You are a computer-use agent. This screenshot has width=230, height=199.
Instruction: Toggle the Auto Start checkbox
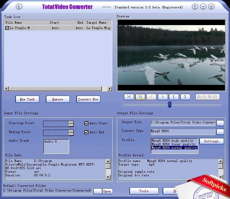click(86, 123)
